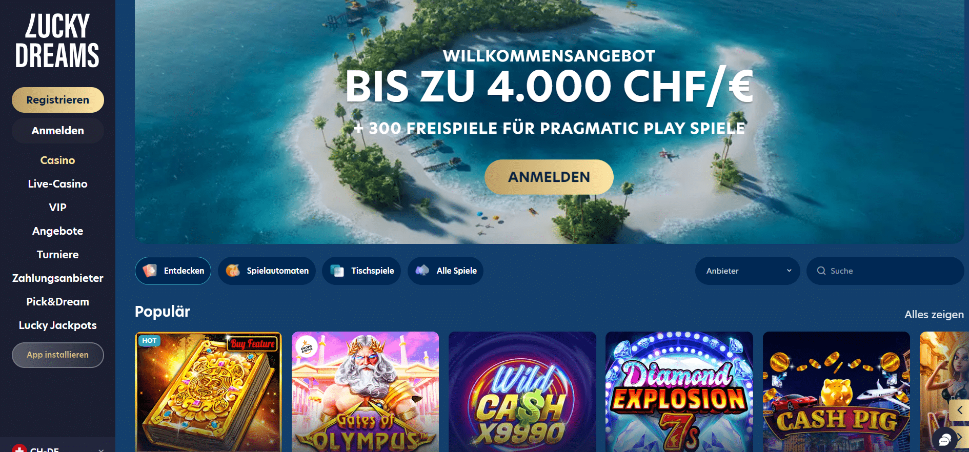Show all popular games via Alles zeigen
Viewport: 969px width, 452px height.
click(x=934, y=315)
